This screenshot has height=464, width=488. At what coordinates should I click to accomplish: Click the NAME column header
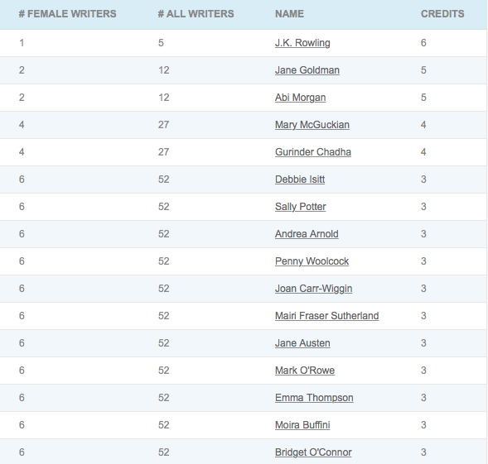289,14
